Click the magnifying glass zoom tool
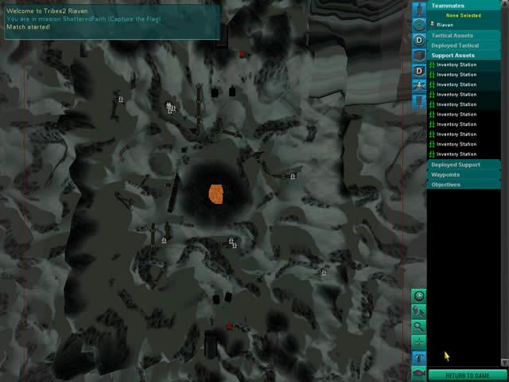This screenshot has width=509, height=382. [419, 326]
